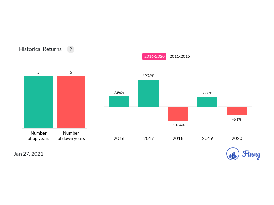Click the 2017 green return bar
The width and height of the screenshot is (274, 205).
coord(148,93)
